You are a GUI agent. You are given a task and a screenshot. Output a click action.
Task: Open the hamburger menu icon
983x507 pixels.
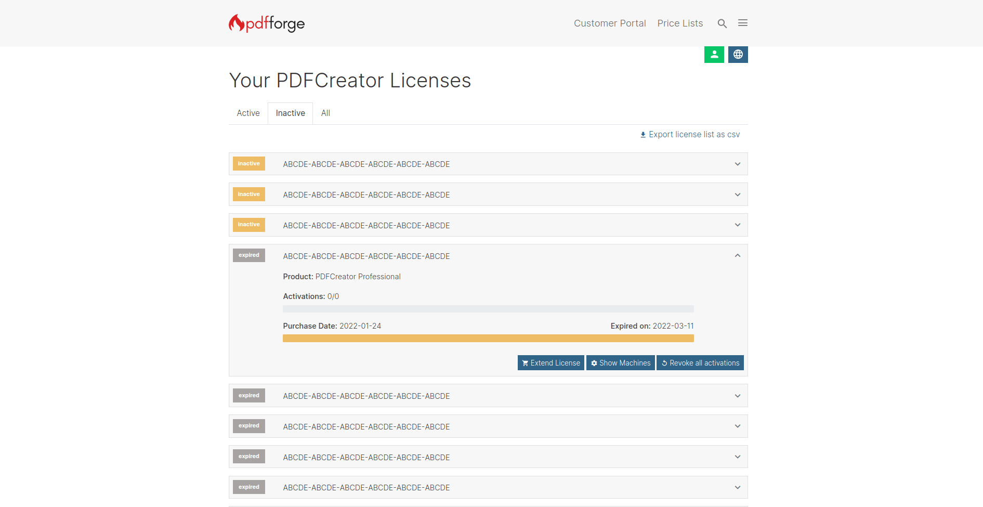[x=743, y=23]
